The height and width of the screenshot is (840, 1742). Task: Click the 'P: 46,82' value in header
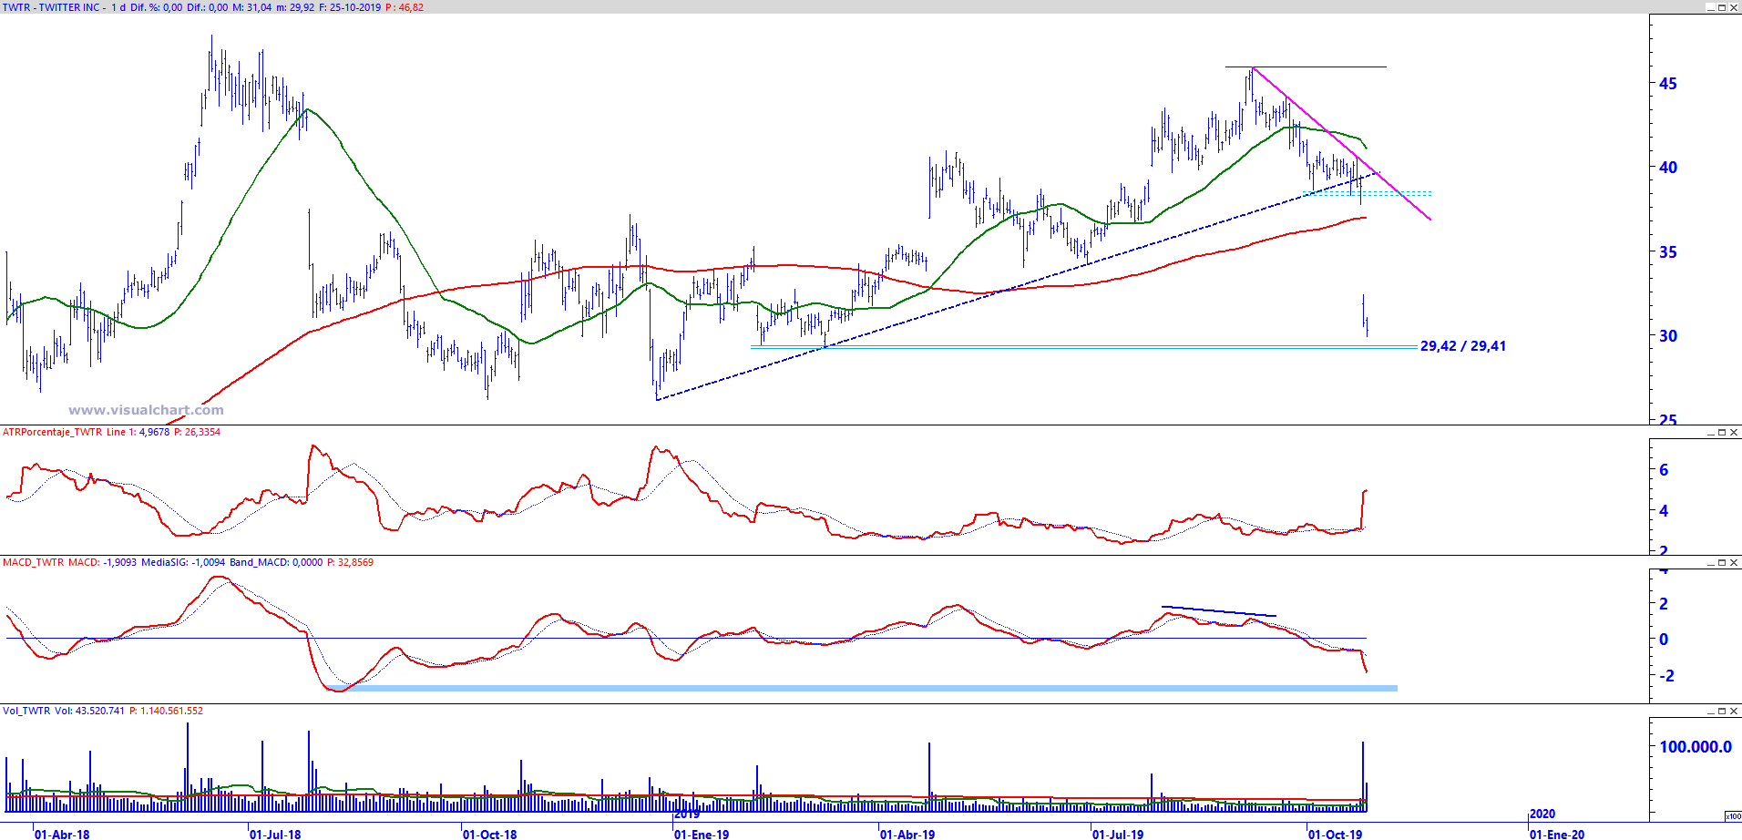tap(405, 7)
